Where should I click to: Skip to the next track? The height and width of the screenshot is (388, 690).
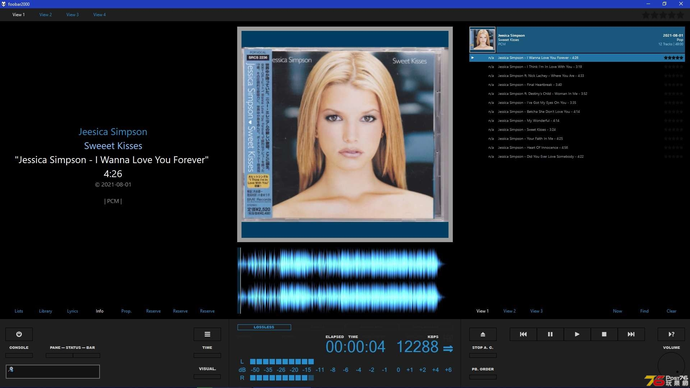[631, 334]
